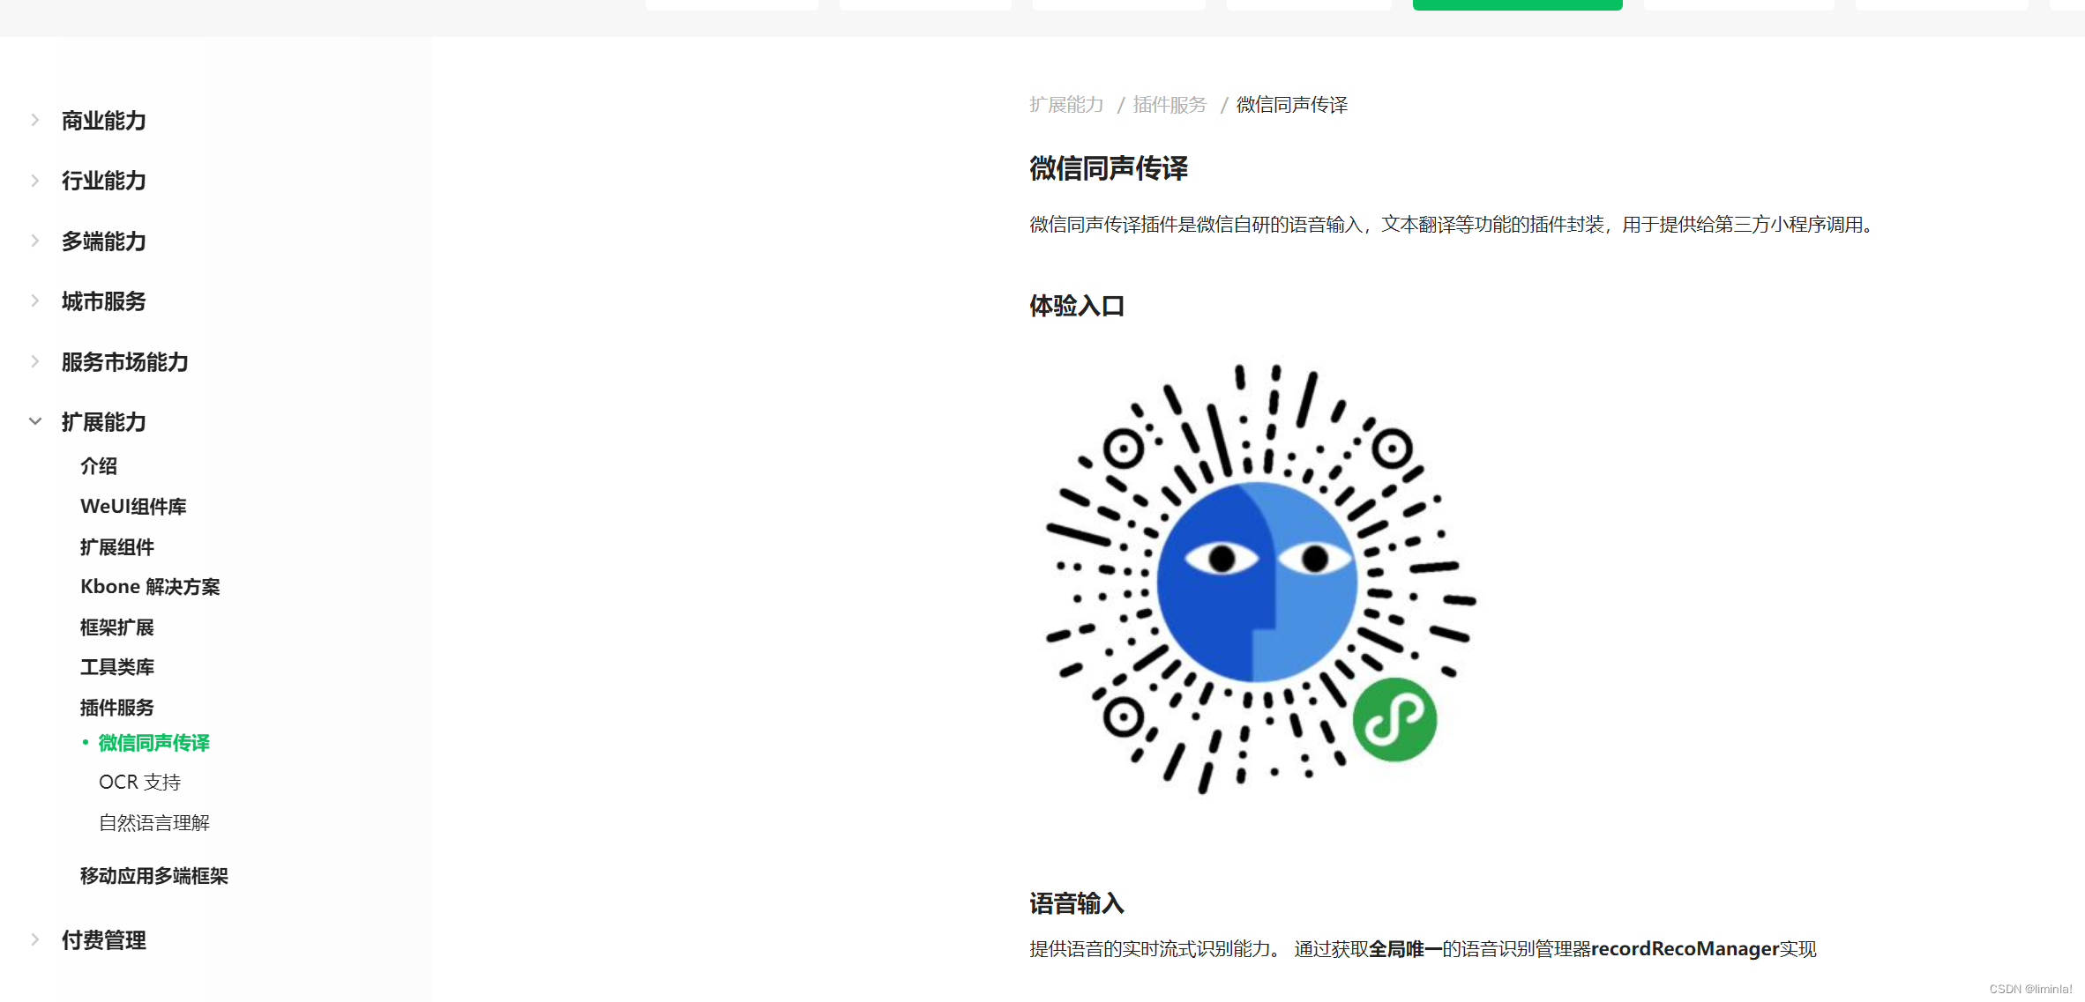
Task: Click the 微信同声传译 page title
Action: (1109, 168)
